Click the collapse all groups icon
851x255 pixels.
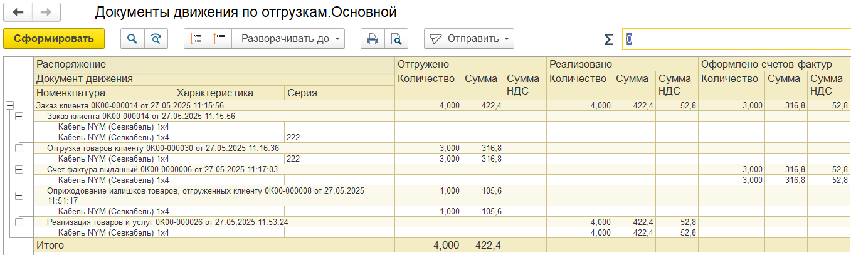pyautogui.click(x=196, y=39)
